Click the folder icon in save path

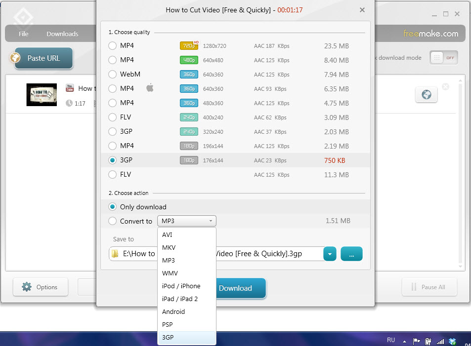tap(115, 254)
